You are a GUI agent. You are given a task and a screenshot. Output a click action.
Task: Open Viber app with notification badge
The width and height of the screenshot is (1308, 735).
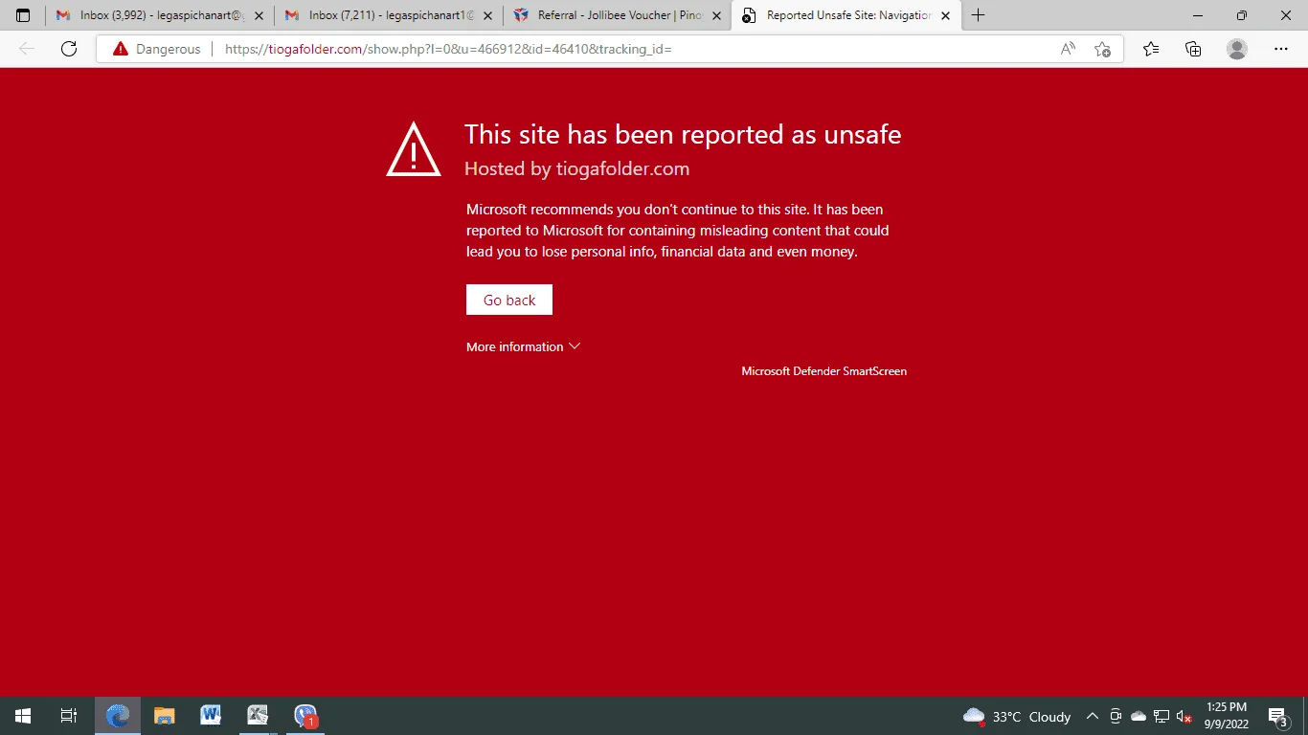[x=305, y=716]
